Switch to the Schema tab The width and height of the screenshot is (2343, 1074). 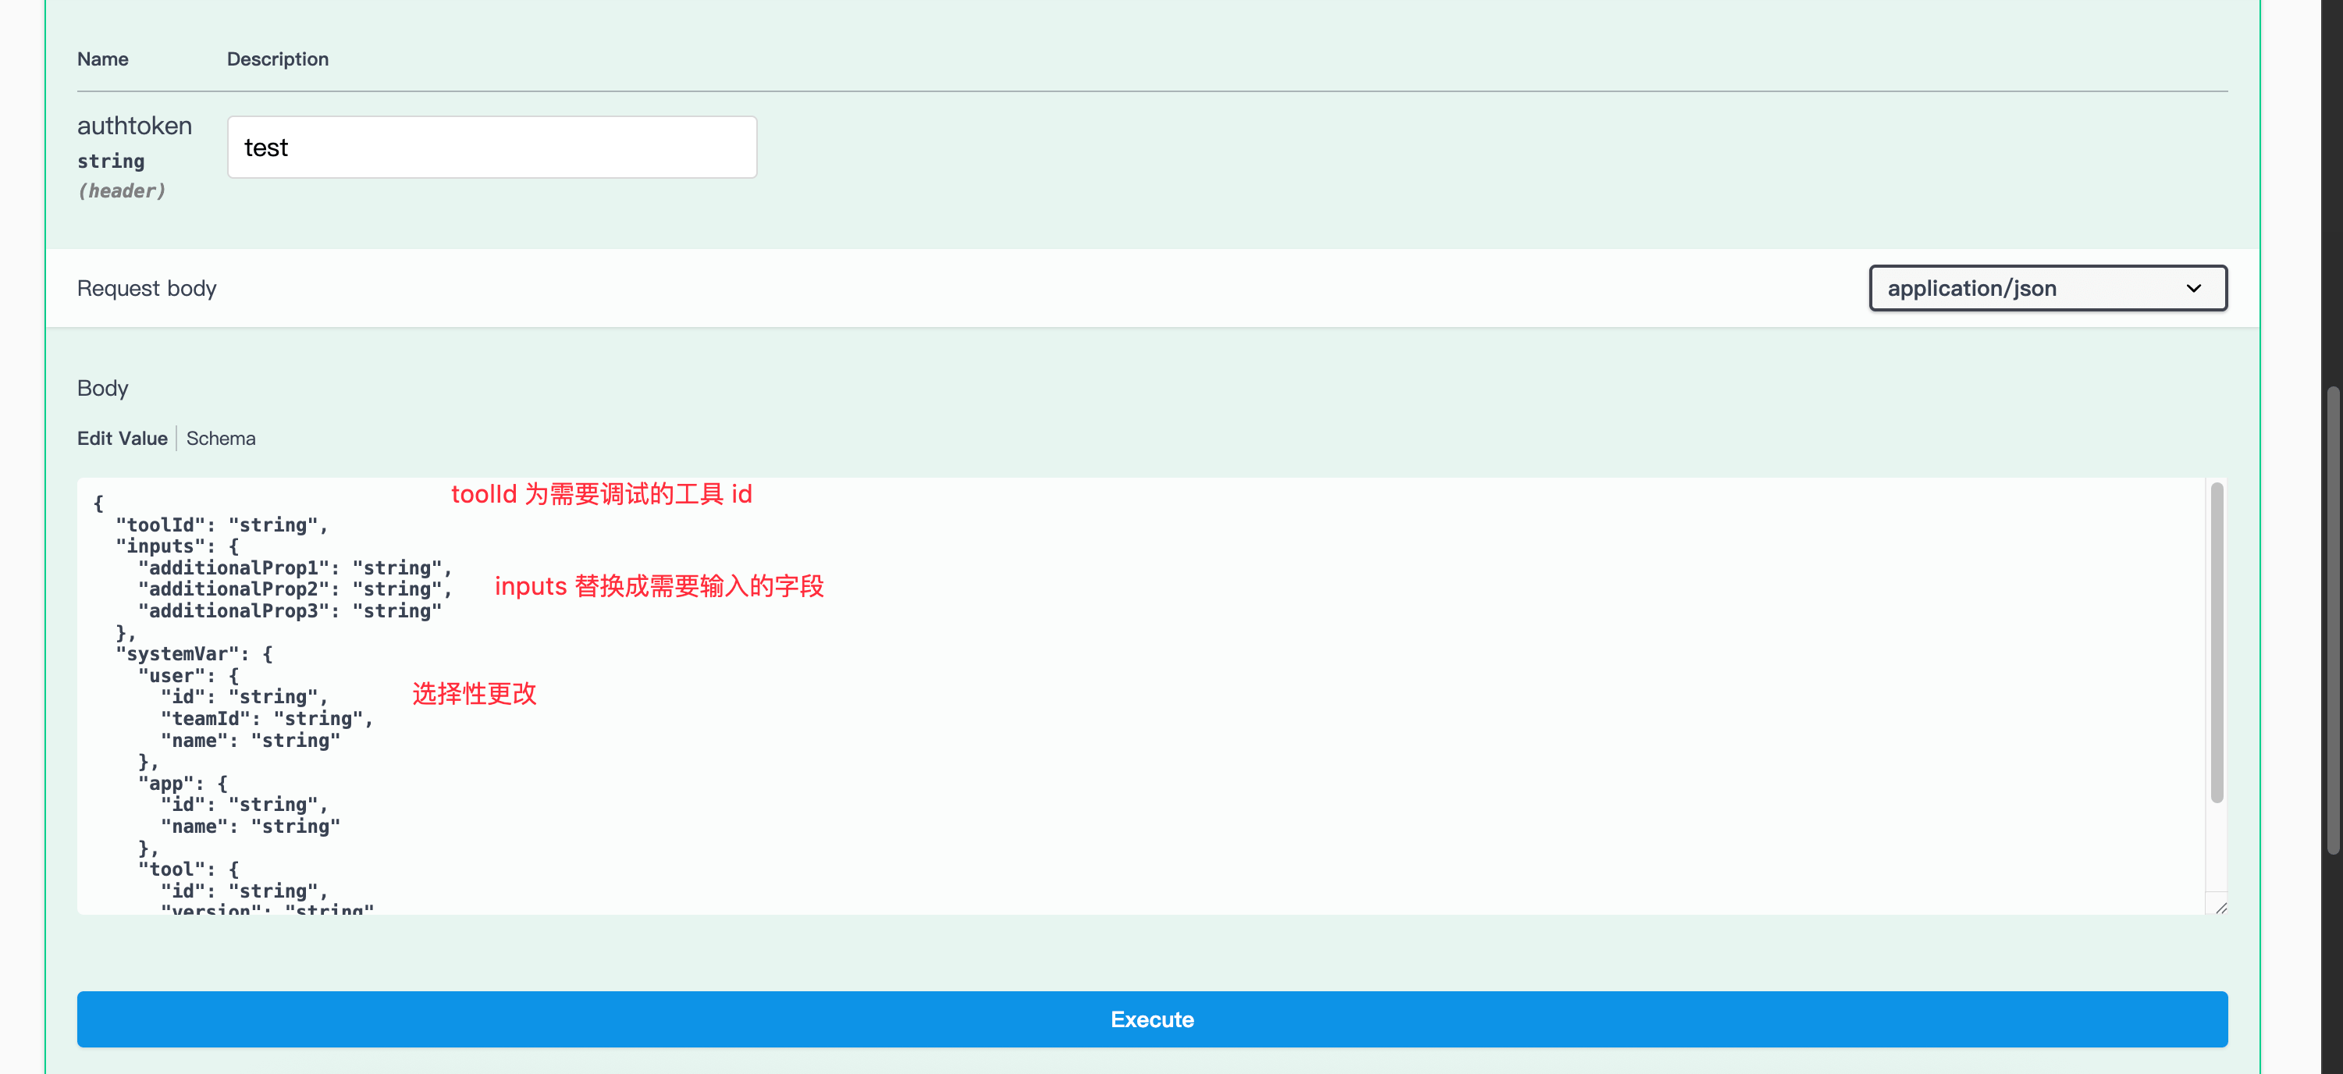(221, 439)
